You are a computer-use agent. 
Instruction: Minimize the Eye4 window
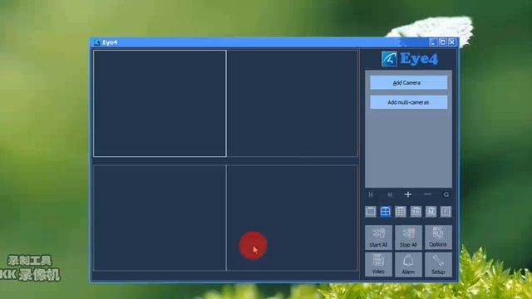click(433, 42)
